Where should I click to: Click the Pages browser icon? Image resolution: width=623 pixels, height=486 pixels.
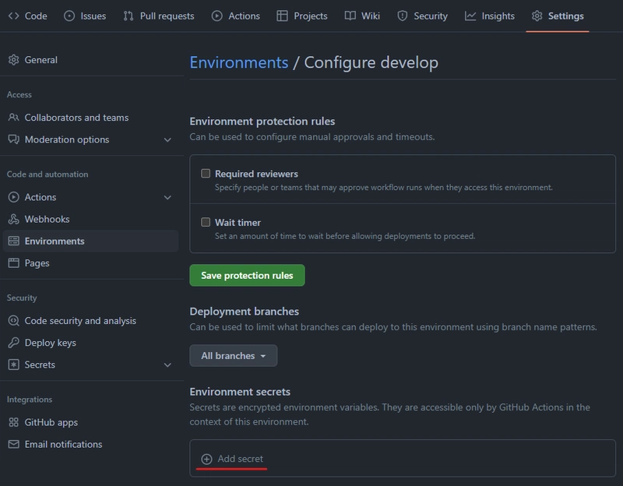tap(13, 263)
